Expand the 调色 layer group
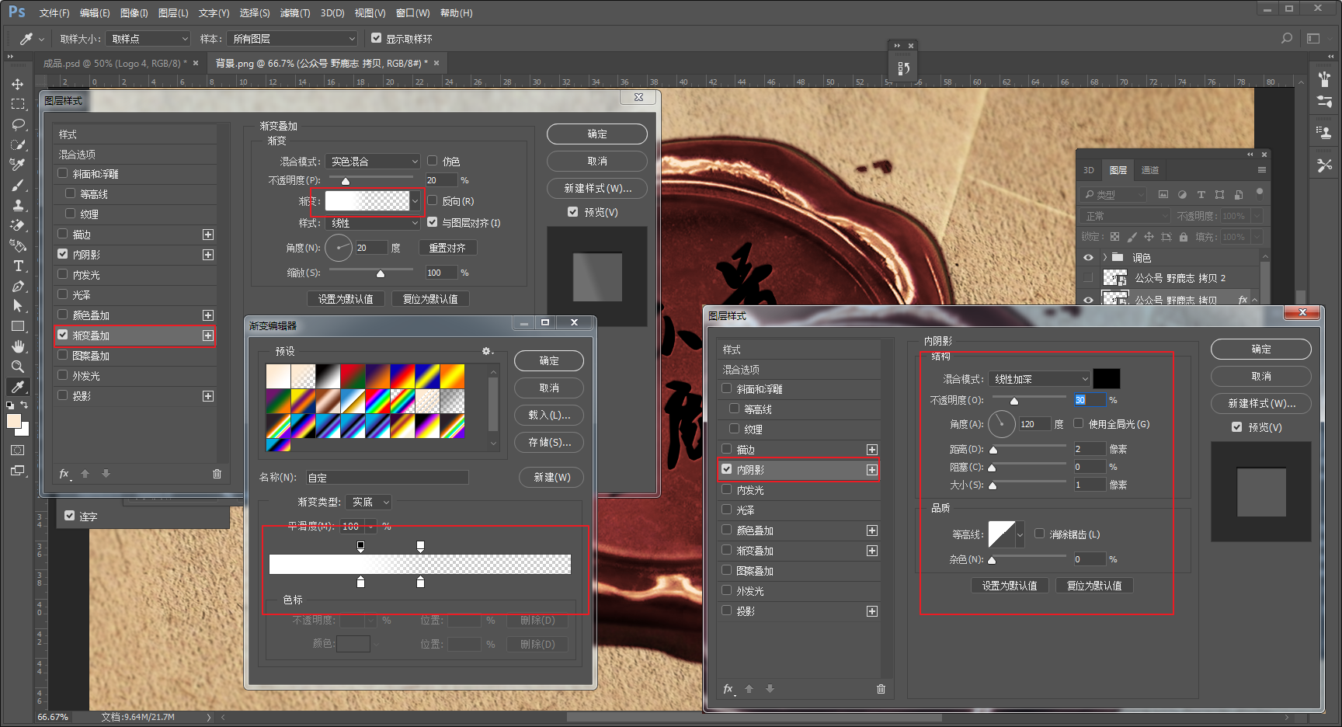 [1104, 258]
